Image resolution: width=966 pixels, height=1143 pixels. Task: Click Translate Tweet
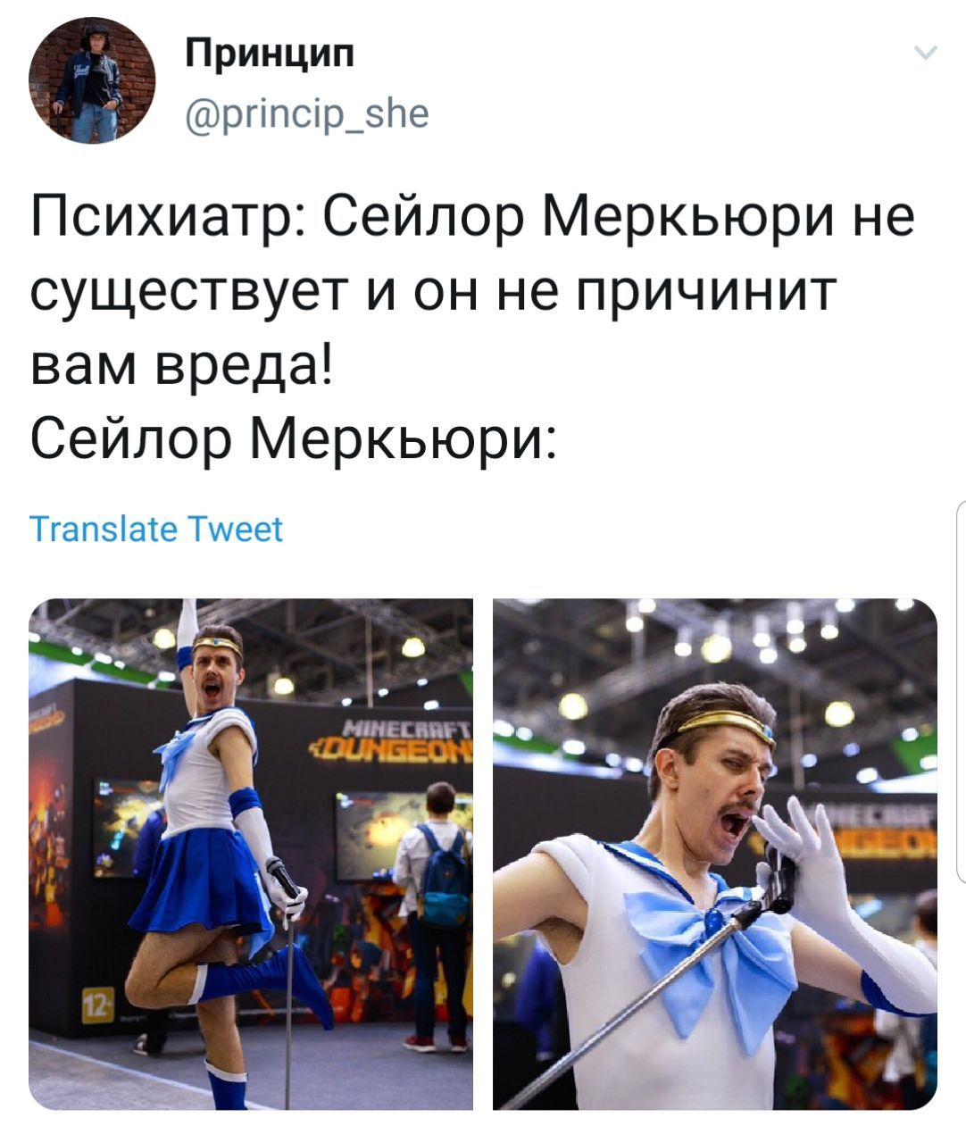(156, 529)
